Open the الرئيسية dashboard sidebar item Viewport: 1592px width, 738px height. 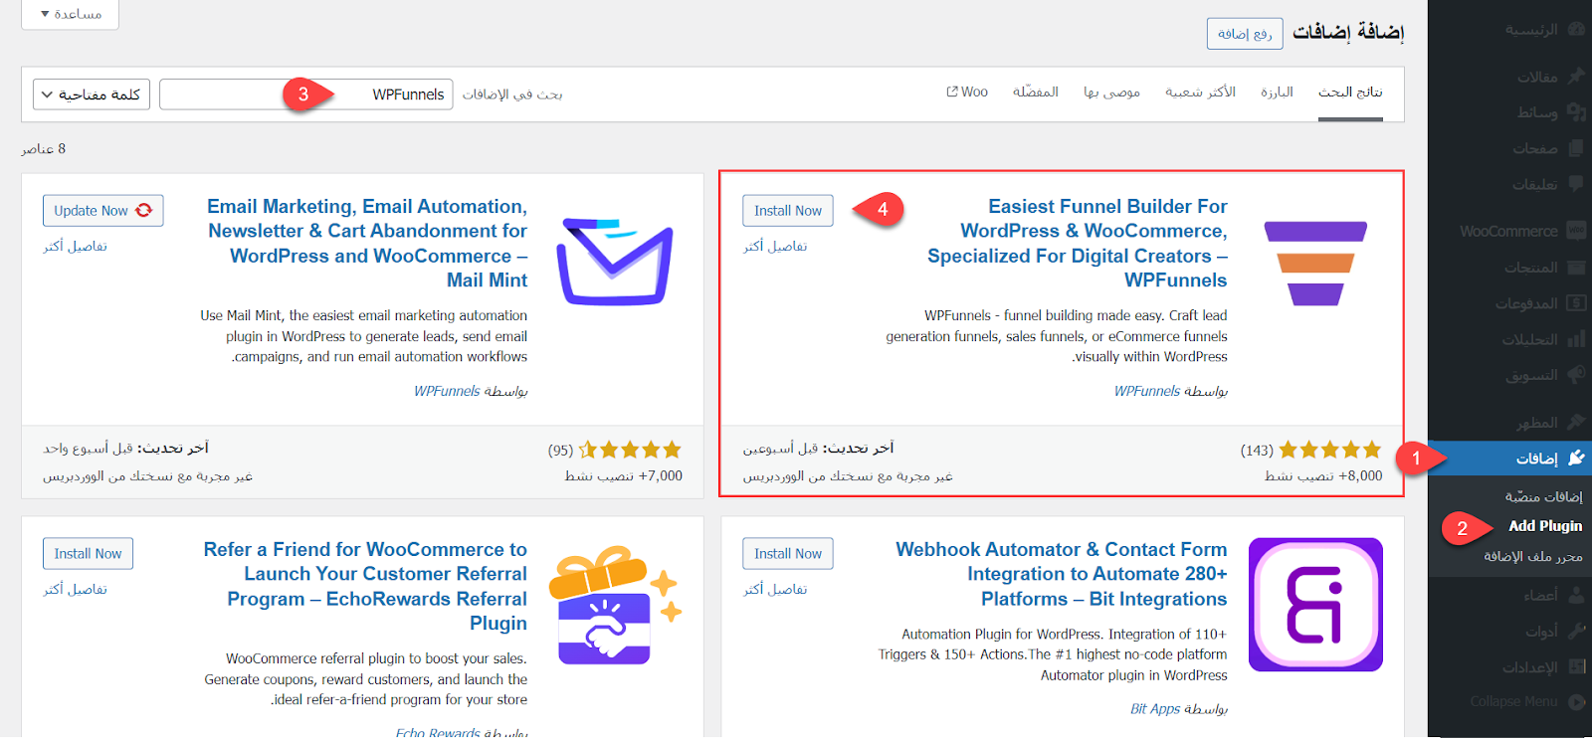pyautogui.click(x=1530, y=30)
